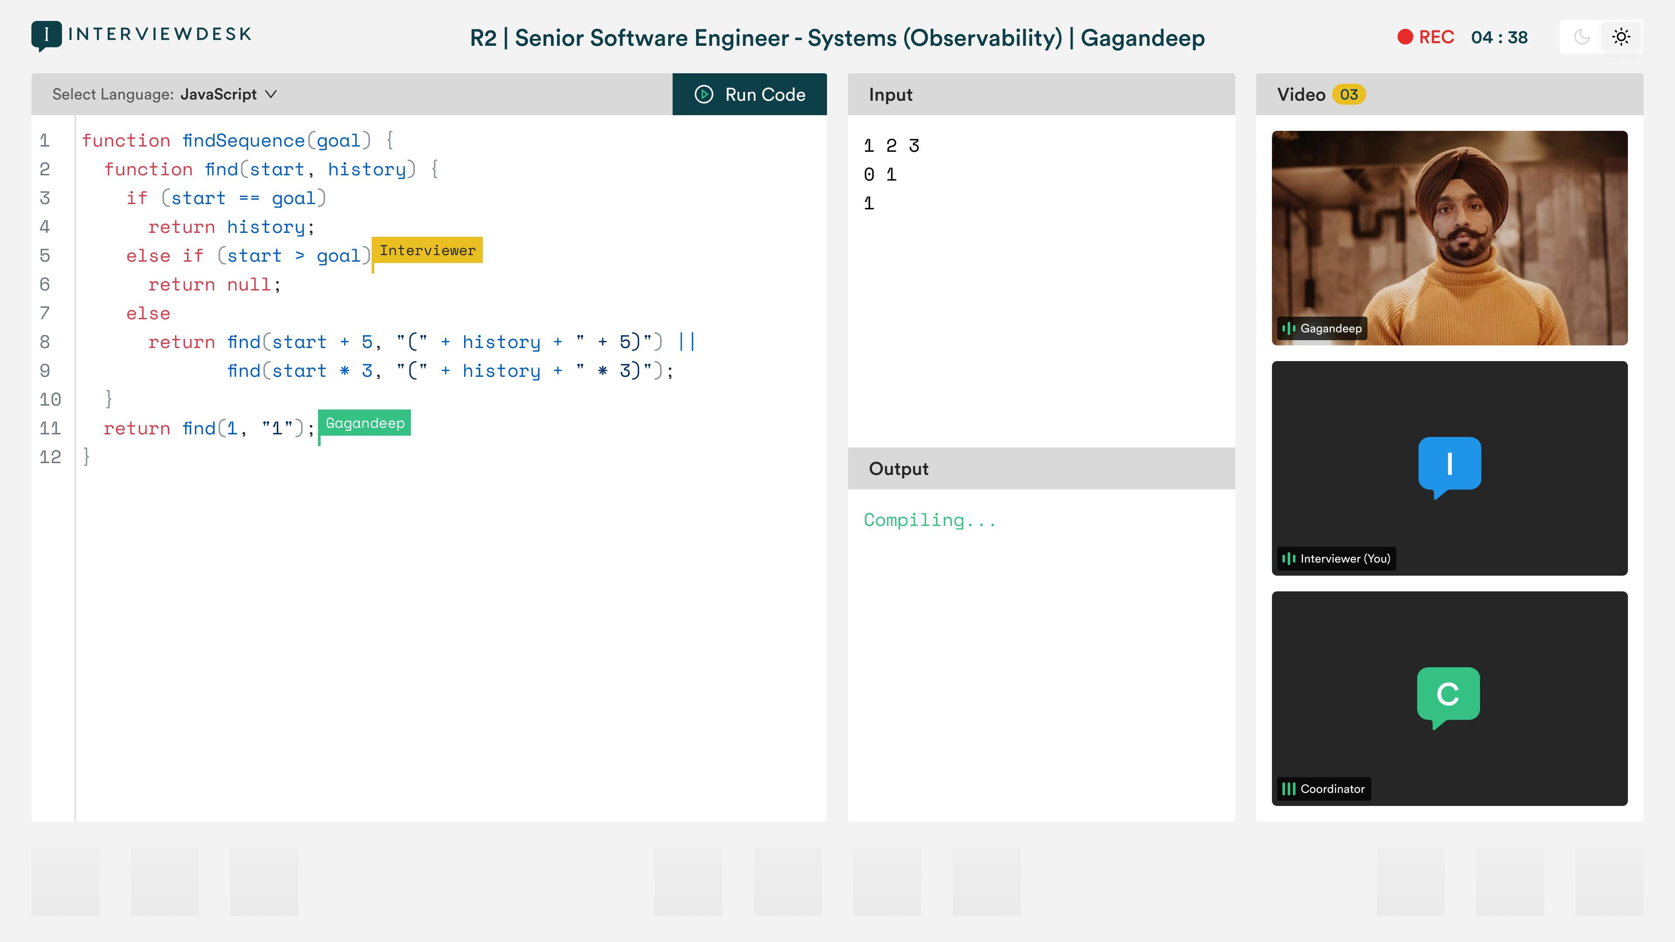Switch to light mode with the sun toggle

pyautogui.click(x=1622, y=37)
